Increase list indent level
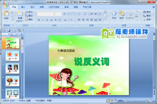Screen dimensions: 157x104 (95, 14)
